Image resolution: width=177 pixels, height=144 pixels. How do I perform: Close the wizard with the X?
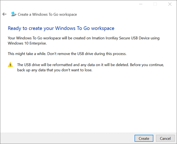170,4
